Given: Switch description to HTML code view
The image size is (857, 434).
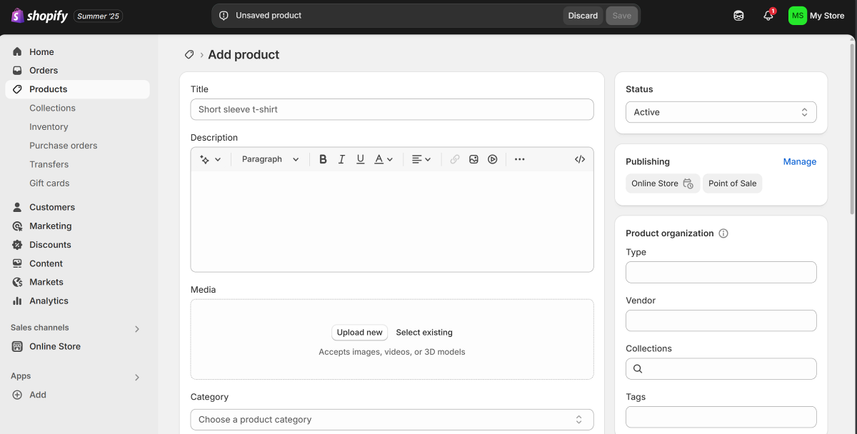Looking at the screenshot, I should tap(579, 159).
